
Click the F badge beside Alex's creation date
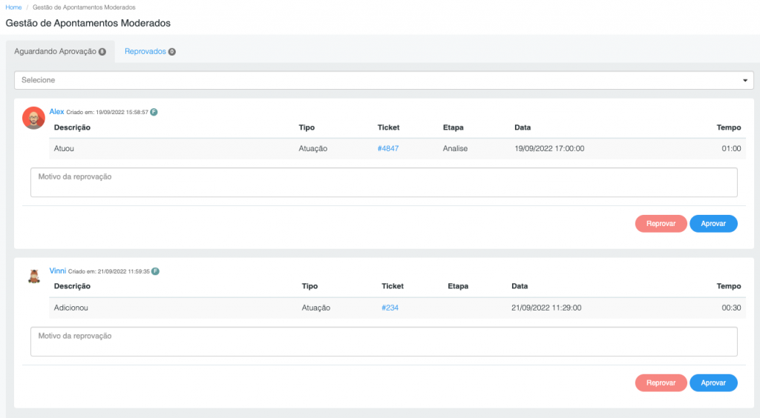coord(154,112)
